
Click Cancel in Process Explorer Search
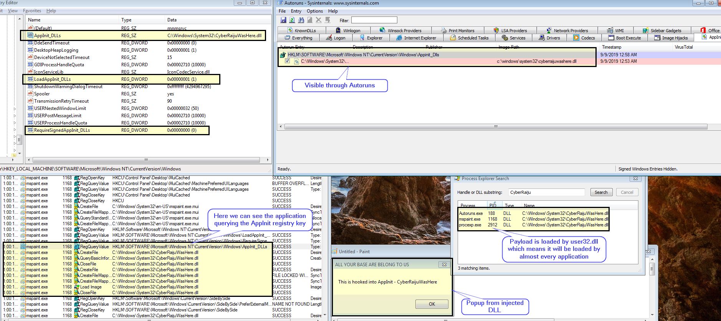[x=627, y=192]
